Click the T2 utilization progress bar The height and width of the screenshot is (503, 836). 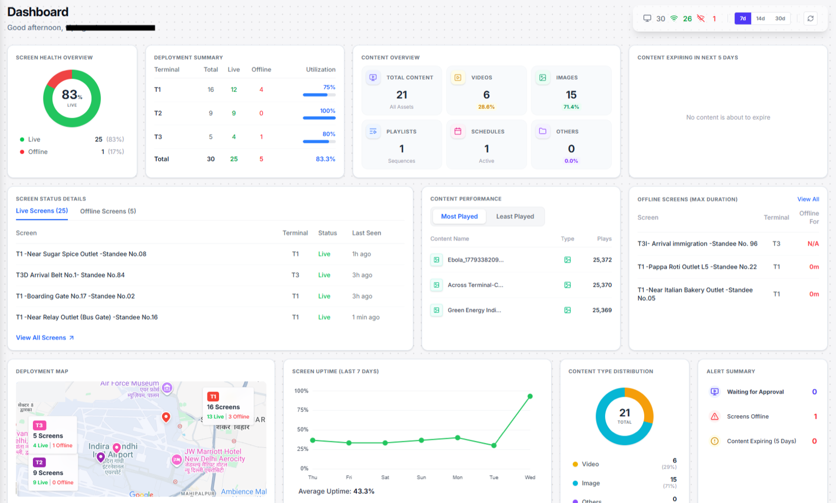coord(319,118)
